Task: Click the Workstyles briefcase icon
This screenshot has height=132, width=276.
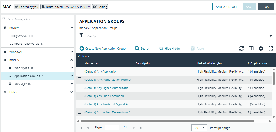Action: 10,68
